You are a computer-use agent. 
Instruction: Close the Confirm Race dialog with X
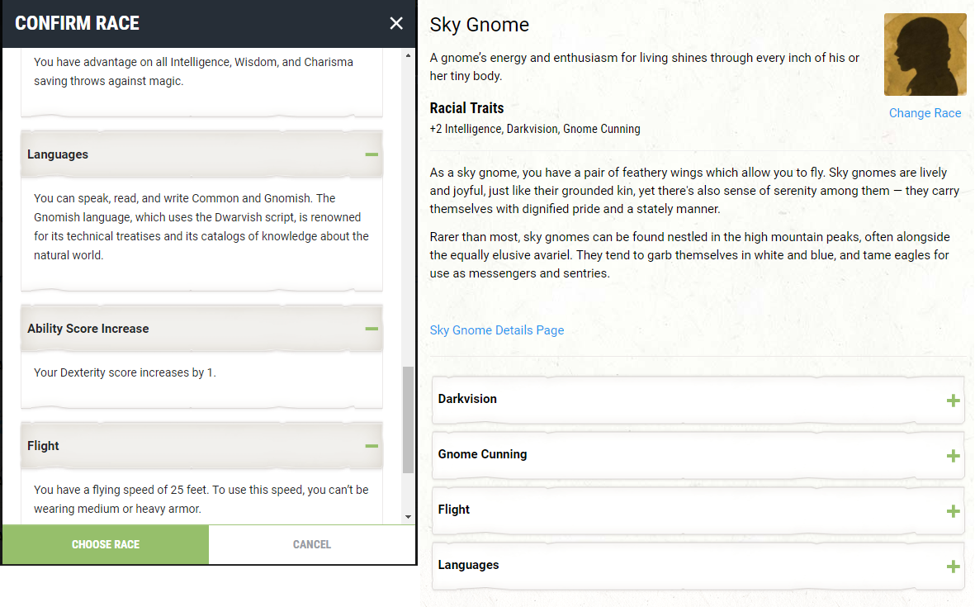[396, 24]
